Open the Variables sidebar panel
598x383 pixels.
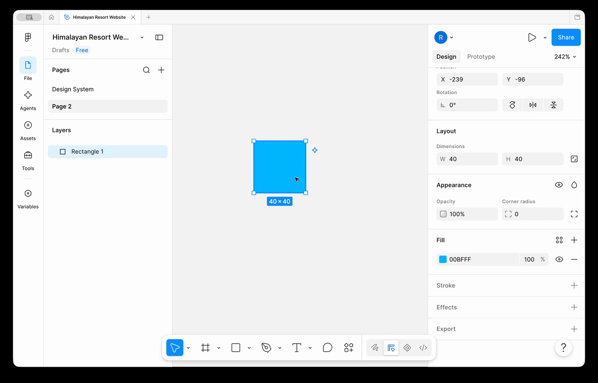point(28,193)
